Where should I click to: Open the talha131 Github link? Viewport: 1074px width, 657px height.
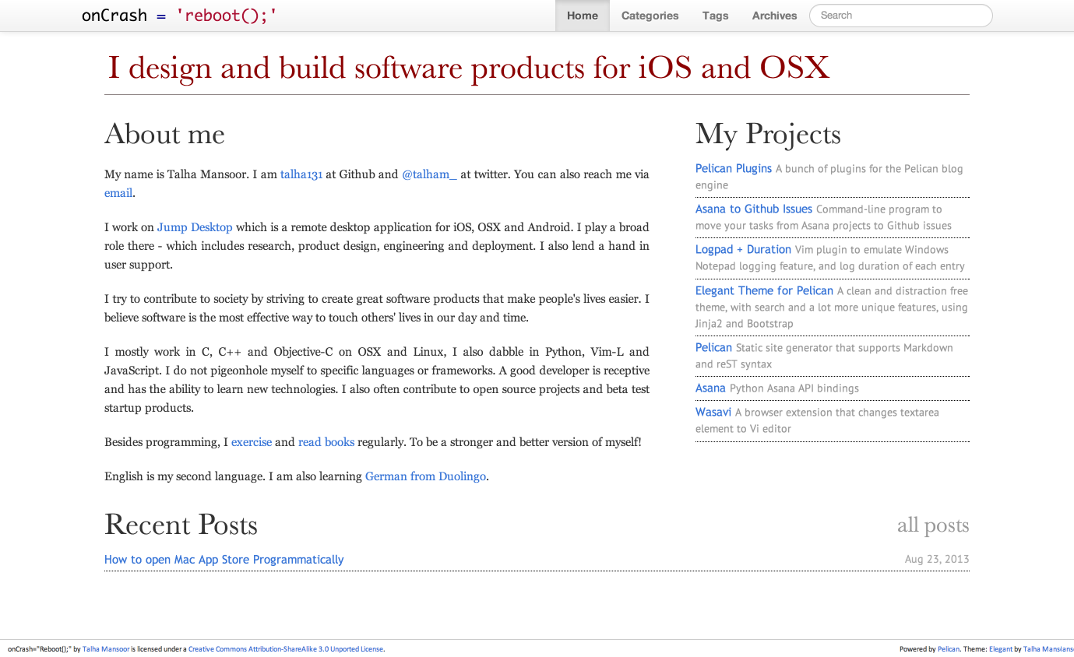301,174
